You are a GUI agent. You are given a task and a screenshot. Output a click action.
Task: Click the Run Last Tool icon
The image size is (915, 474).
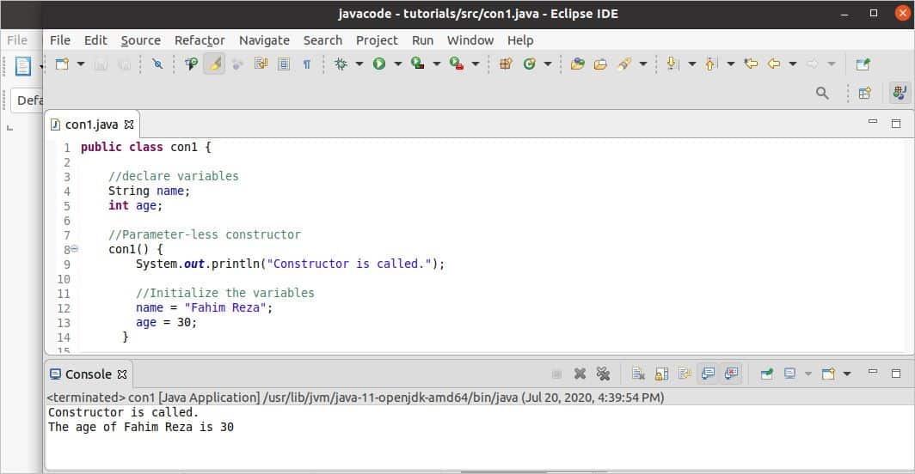(457, 64)
